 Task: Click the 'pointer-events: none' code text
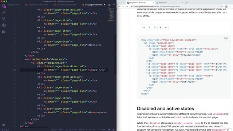pyautogui.click(x=187, y=123)
